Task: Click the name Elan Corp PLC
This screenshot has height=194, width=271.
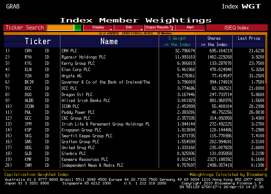Action: 76,70
